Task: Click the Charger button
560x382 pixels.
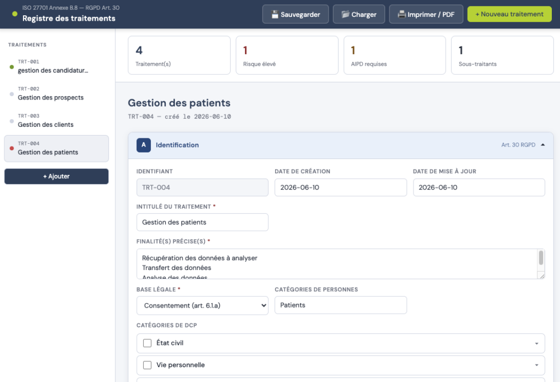Action: coord(359,14)
